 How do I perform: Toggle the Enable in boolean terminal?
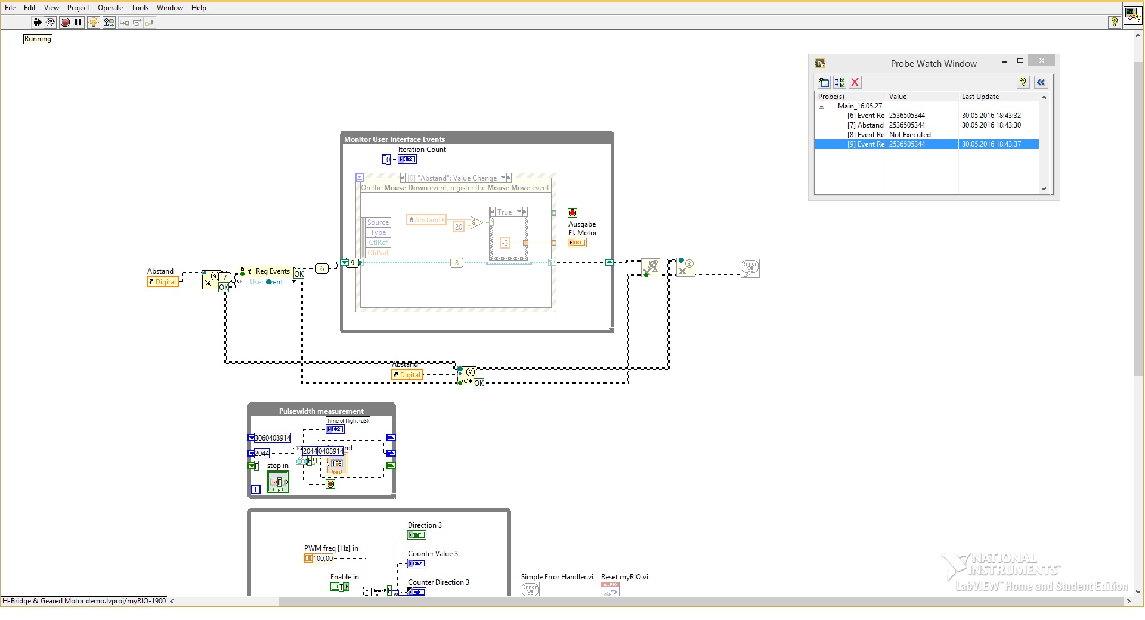[339, 587]
